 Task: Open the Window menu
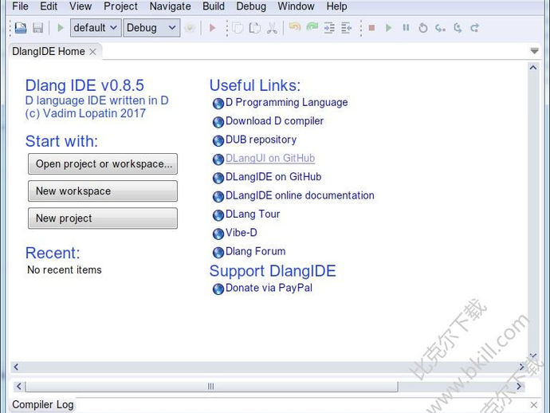[296, 6]
